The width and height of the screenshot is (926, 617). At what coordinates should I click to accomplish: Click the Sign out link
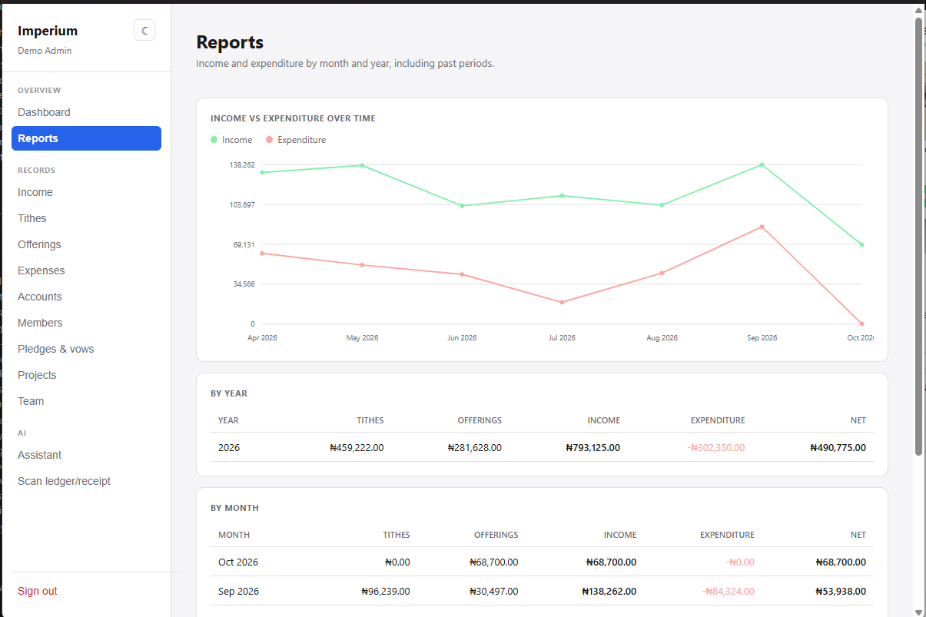click(x=38, y=591)
